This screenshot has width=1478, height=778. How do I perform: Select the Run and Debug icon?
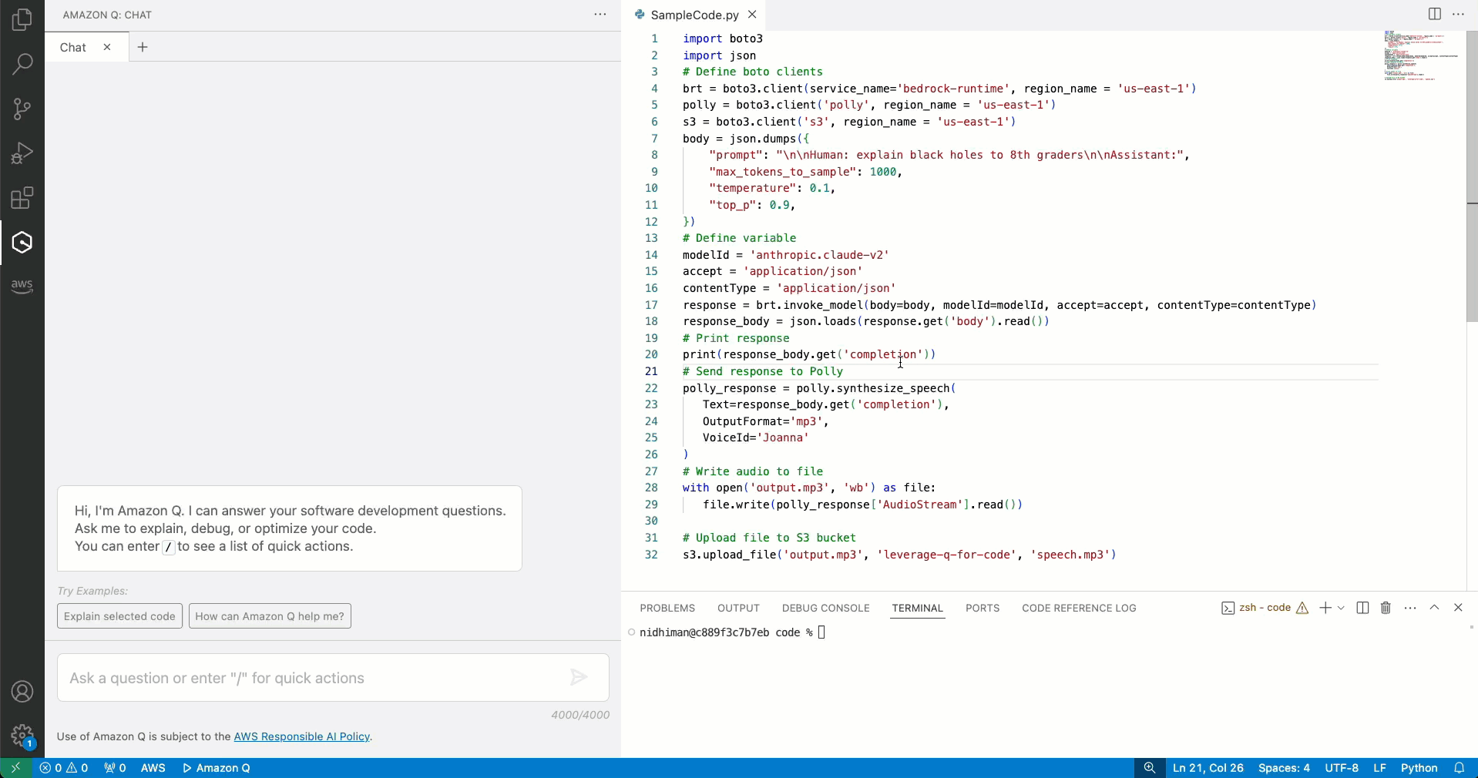point(22,153)
